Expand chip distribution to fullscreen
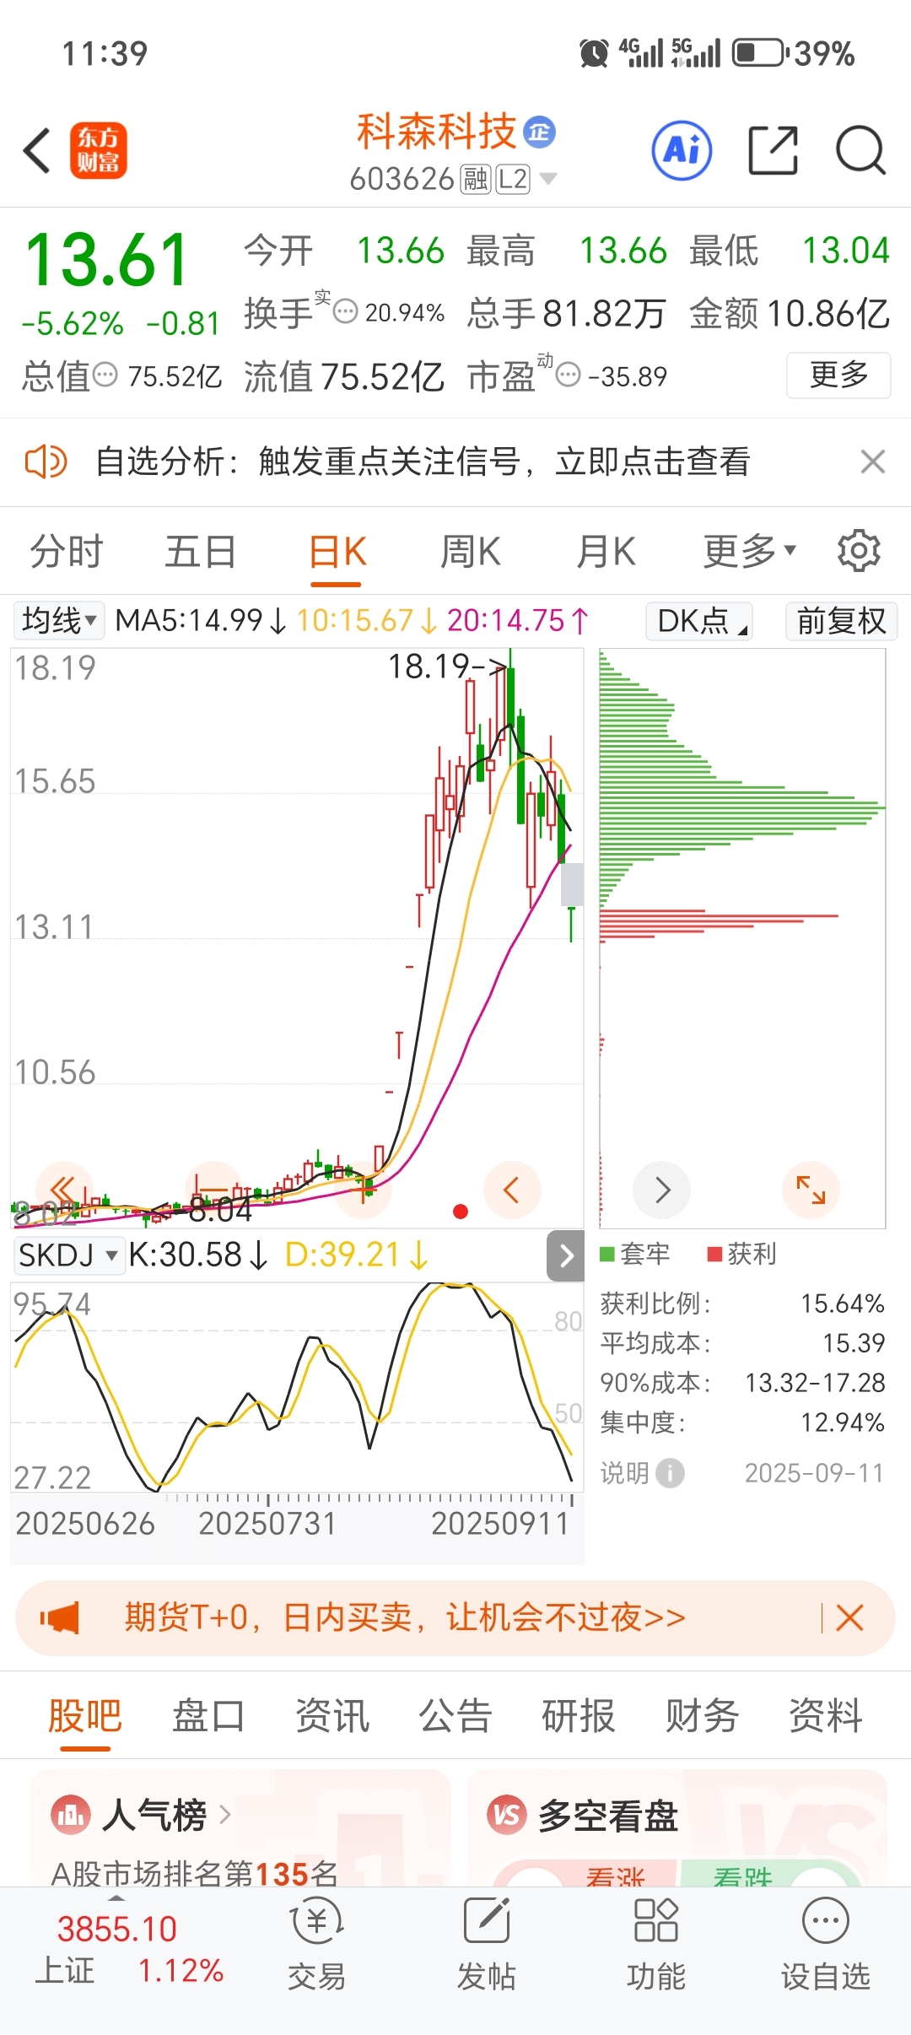This screenshot has width=911, height=2035. 811,1190
